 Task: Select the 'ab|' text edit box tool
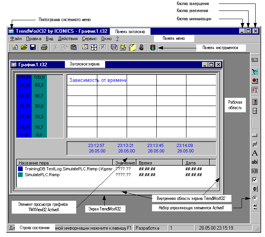point(255,162)
